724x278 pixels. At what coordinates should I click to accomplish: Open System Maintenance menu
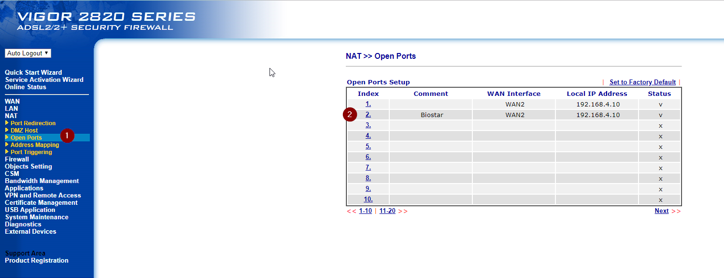point(37,217)
